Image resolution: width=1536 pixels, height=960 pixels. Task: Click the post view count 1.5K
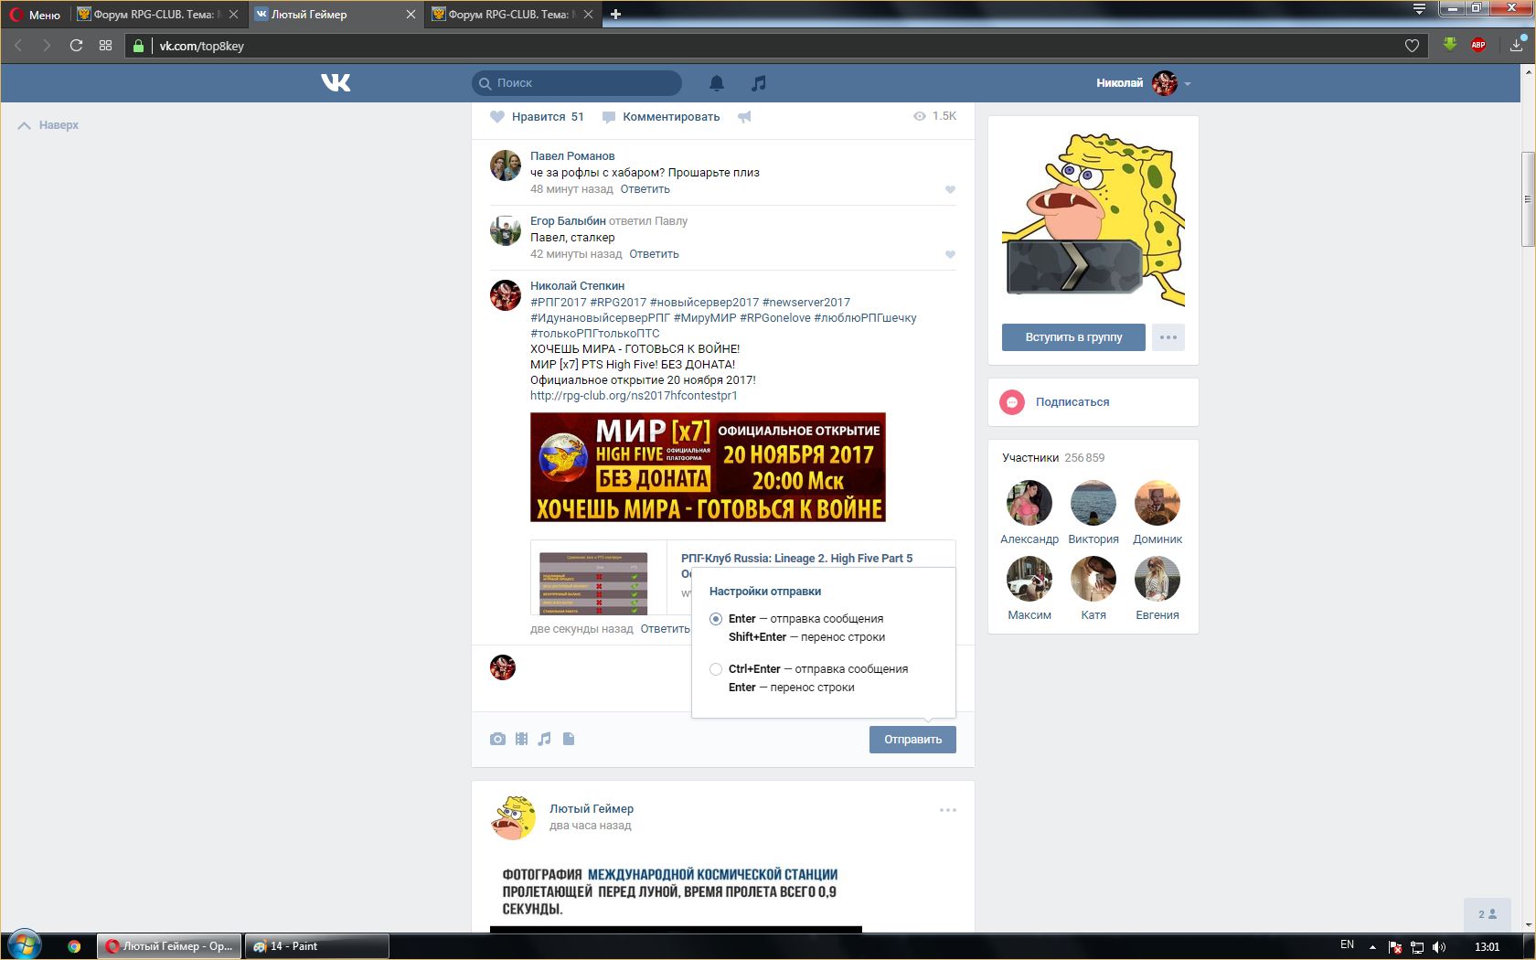[934, 116]
